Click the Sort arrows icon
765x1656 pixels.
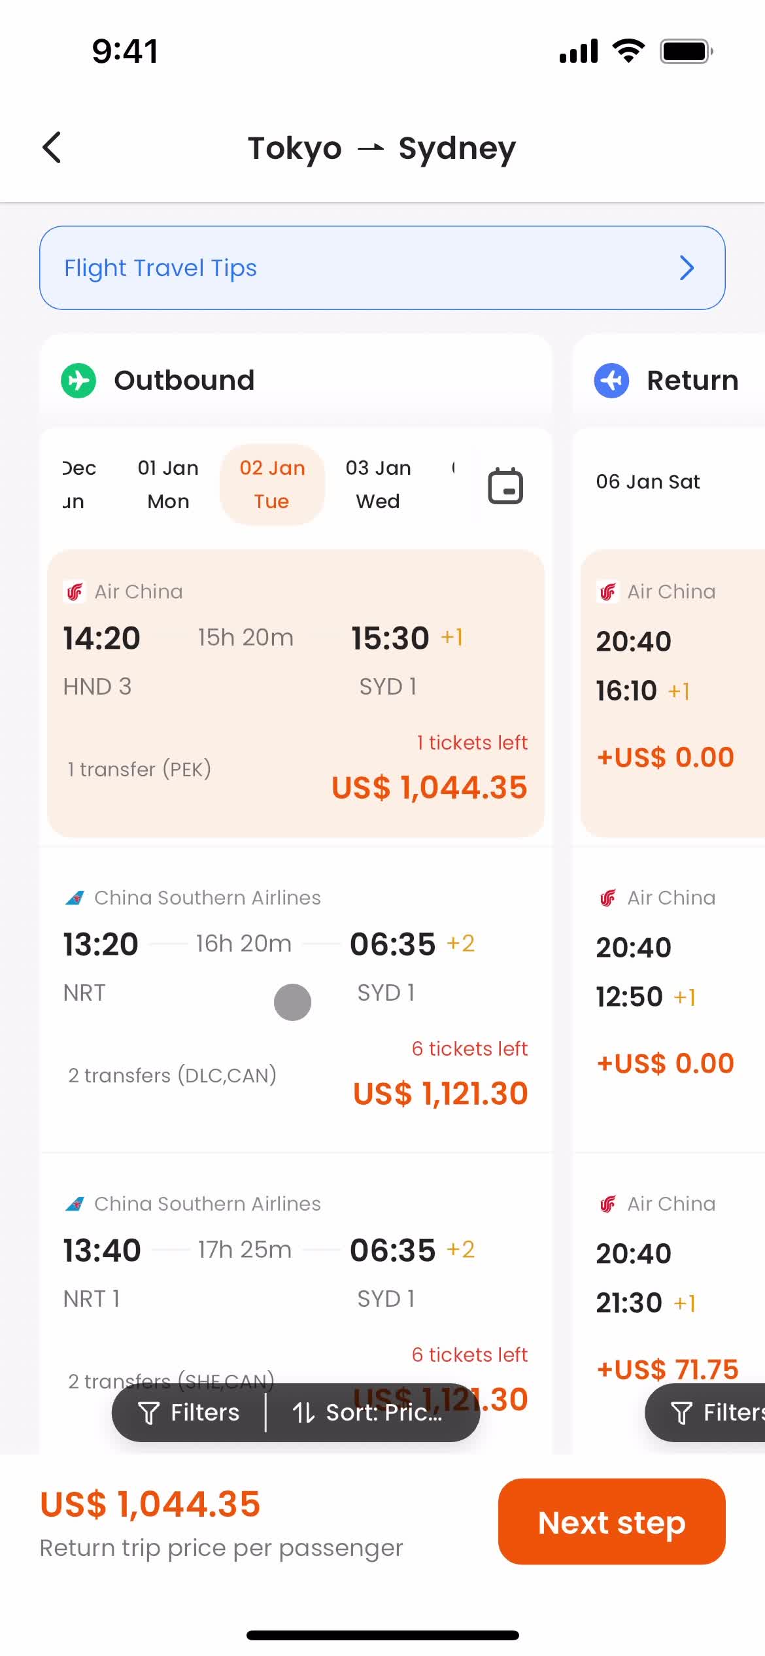tap(303, 1413)
